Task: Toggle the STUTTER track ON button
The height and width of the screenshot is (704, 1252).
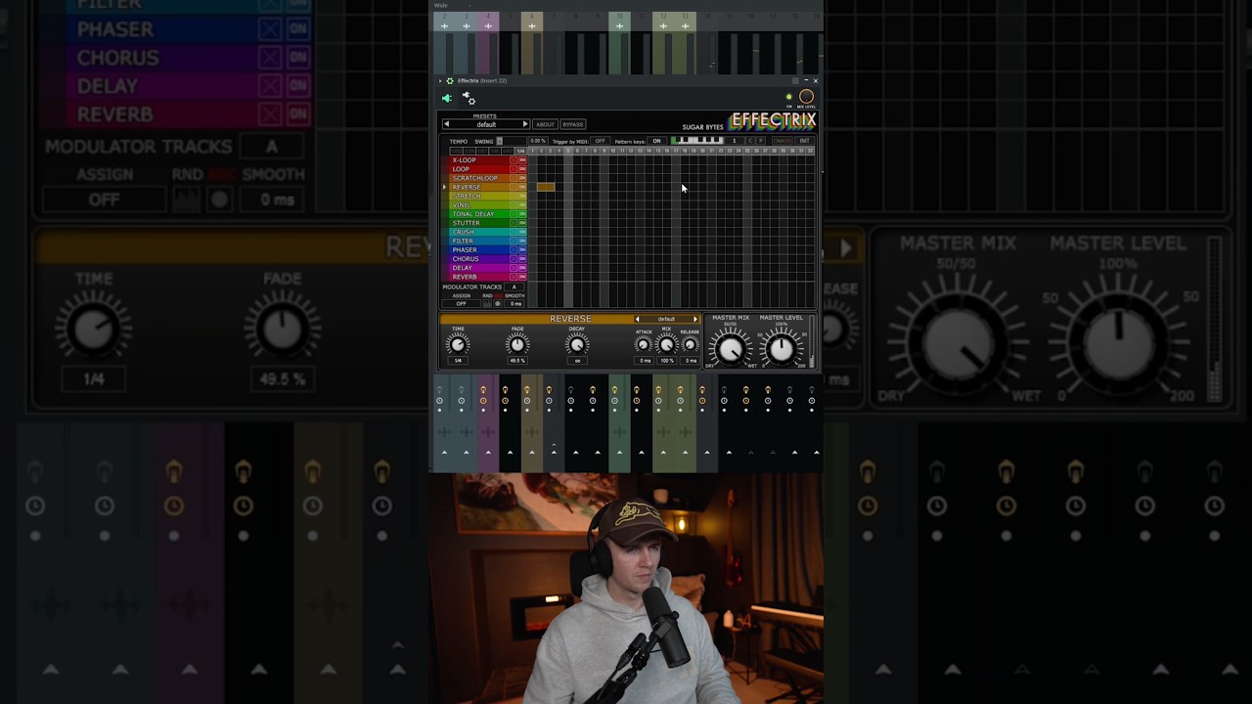Action: [x=522, y=223]
